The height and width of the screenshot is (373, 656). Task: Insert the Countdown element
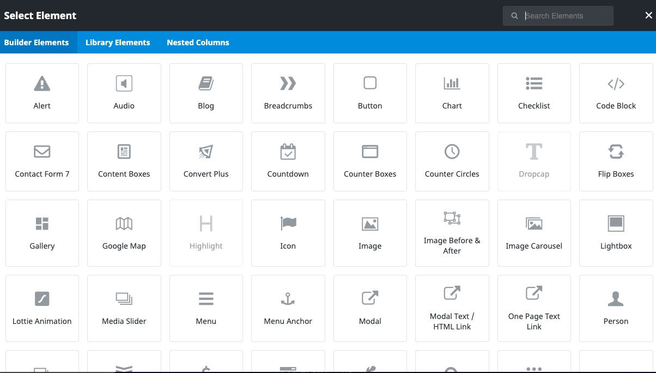288,161
